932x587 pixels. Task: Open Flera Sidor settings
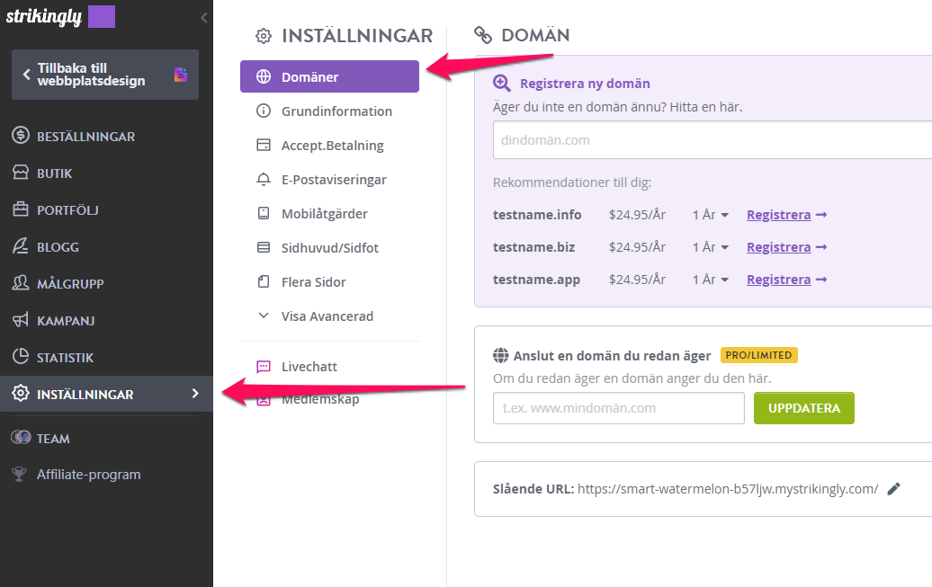[314, 282]
